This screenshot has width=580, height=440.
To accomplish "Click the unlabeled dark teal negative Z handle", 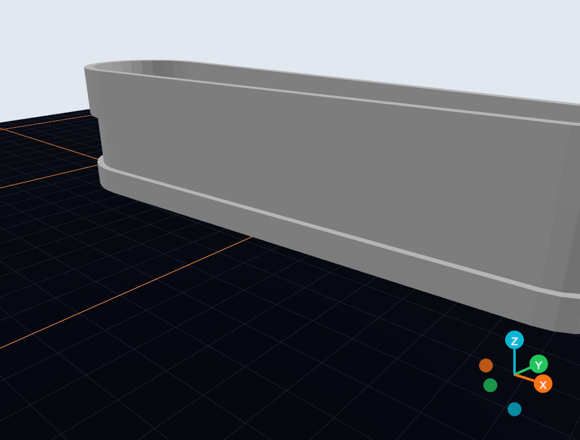I will [x=515, y=409].
